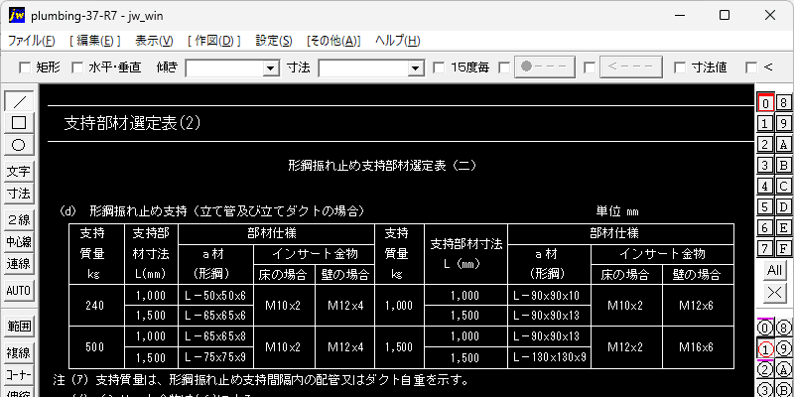
Task: Select layer 3 square button
Action: [x=765, y=165]
